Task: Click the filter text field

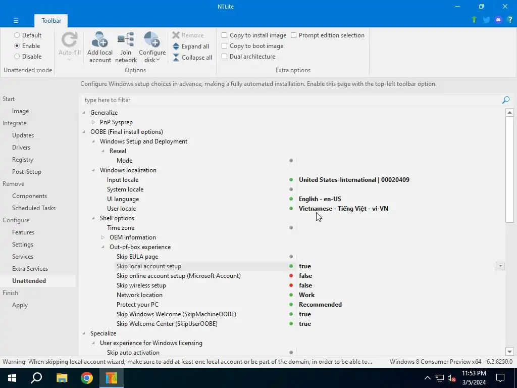Action: [x=292, y=100]
